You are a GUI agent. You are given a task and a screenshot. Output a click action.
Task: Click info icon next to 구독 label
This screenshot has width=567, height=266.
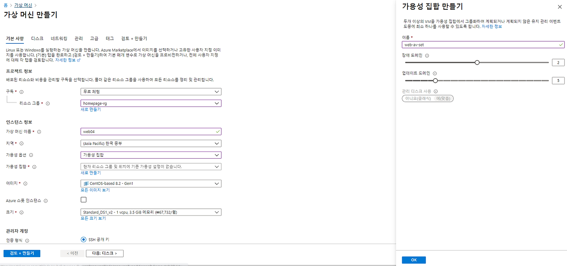[x=22, y=92]
